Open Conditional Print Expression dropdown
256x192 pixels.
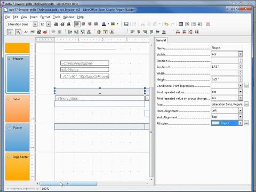241,85
